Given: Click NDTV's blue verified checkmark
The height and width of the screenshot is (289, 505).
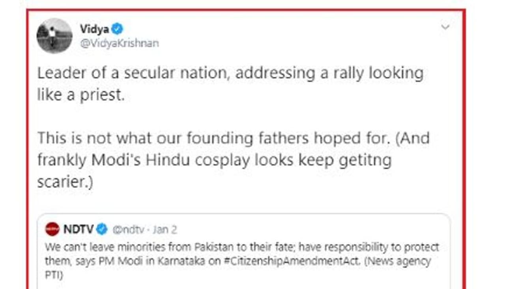Looking at the screenshot, I should pyautogui.click(x=102, y=229).
